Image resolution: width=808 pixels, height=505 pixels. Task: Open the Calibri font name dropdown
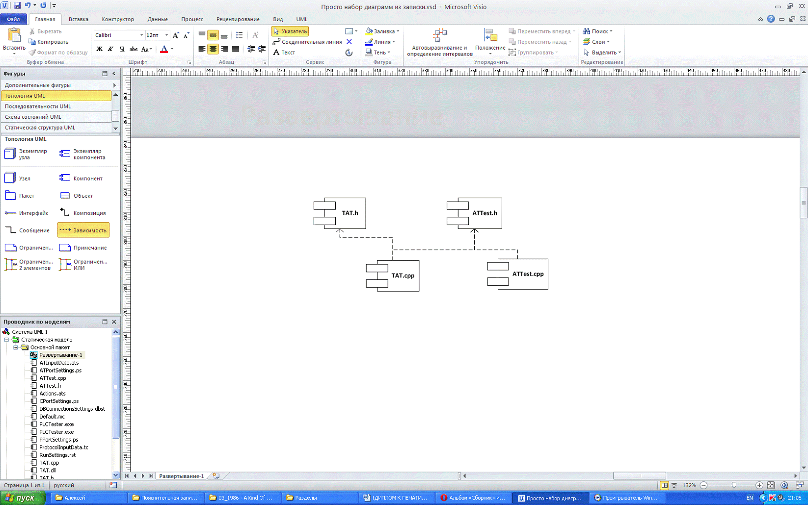(x=141, y=35)
